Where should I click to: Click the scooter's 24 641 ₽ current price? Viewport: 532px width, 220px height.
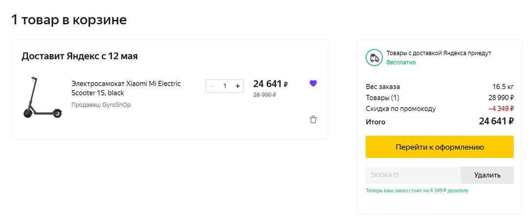click(270, 84)
